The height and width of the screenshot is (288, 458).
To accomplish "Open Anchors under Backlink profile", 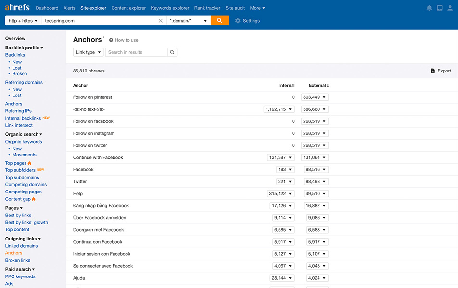I will tap(13, 104).
